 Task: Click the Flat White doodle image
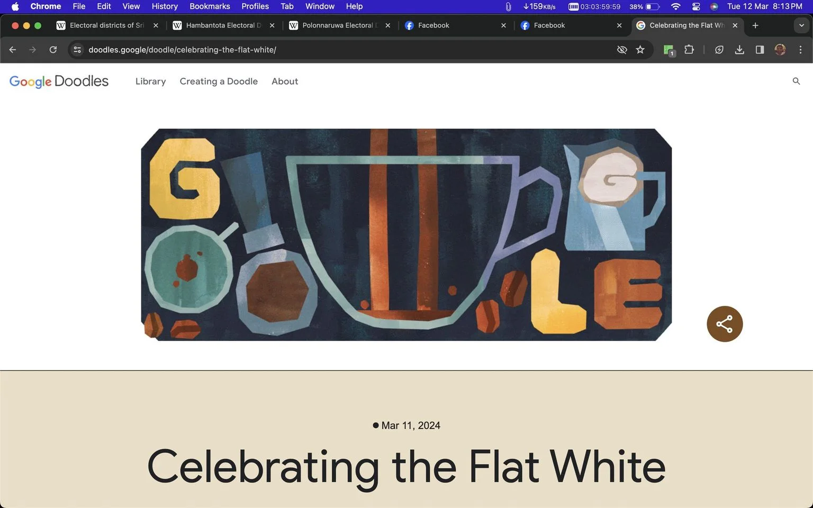[x=406, y=234]
